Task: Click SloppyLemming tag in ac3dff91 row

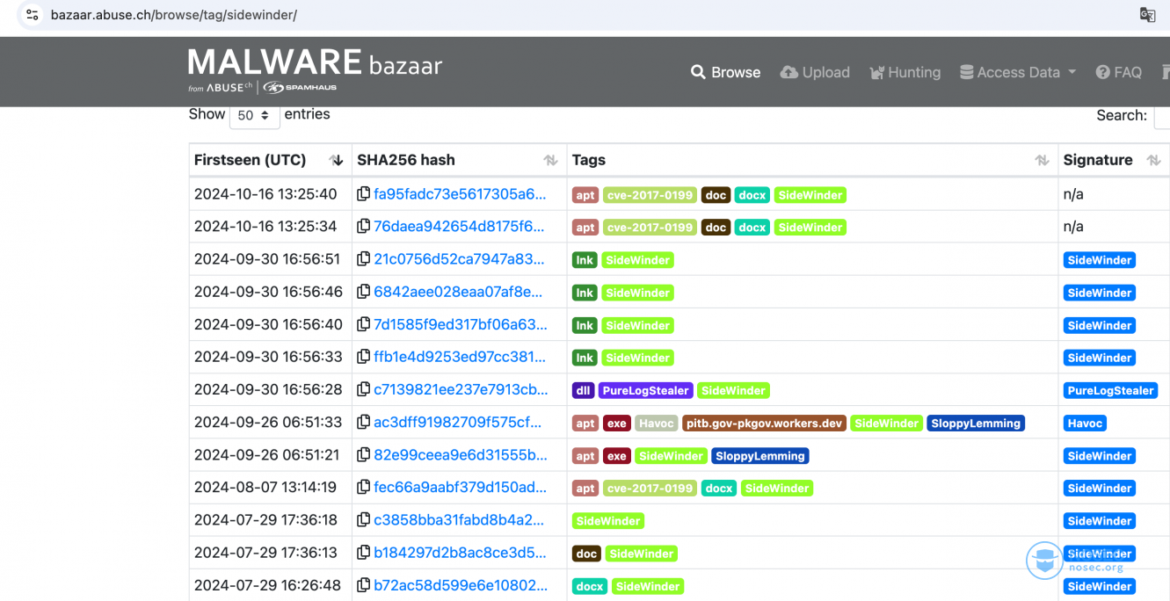Action: pyautogui.click(x=976, y=424)
